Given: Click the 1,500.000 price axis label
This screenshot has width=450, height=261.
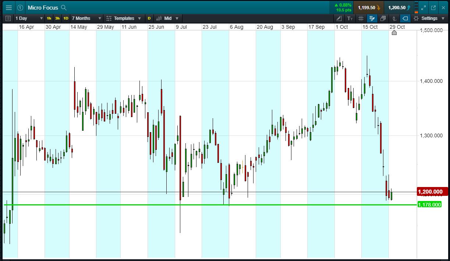Looking at the screenshot, I should (x=431, y=30).
